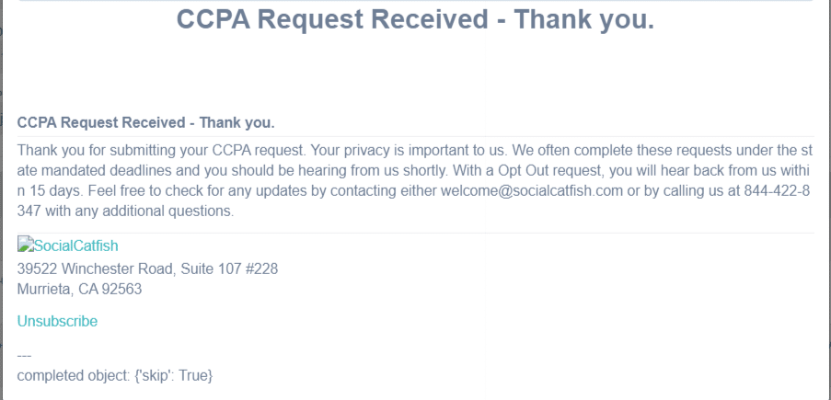Click the Murrieta, CA 92563 line
831x400 pixels.
click(79, 290)
